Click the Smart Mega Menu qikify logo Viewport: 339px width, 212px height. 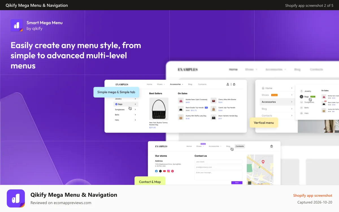pos(17,25)
